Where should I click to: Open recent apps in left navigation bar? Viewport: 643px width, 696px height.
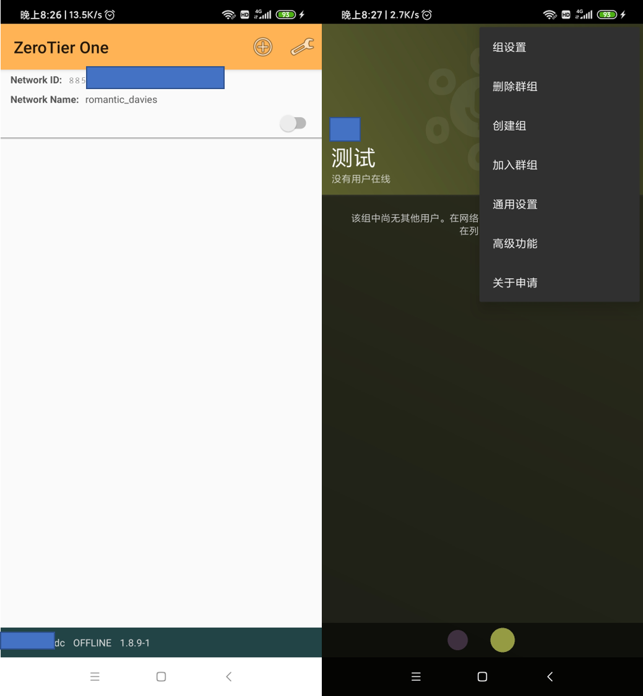[x=95, y=677]
